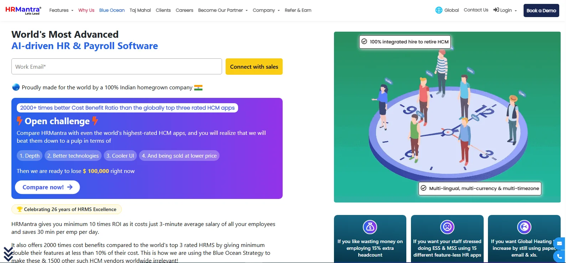Open the Login dropdown
566x263 pixels.
click(x=505, y=10)
